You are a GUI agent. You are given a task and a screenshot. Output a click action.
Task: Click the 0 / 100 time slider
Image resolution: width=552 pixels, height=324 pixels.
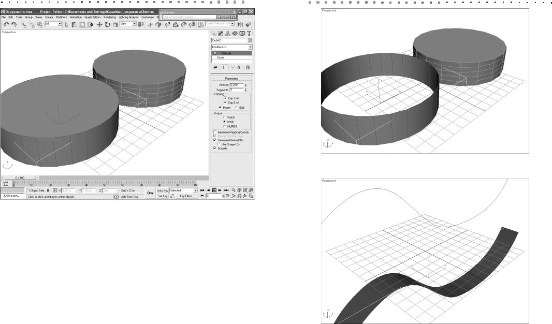[x=20, y=178]
